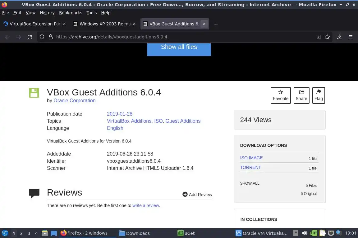This screenshot has width=358, height=238.
Task: Download the ISO IMAGE option
Action: coord(251,158)
